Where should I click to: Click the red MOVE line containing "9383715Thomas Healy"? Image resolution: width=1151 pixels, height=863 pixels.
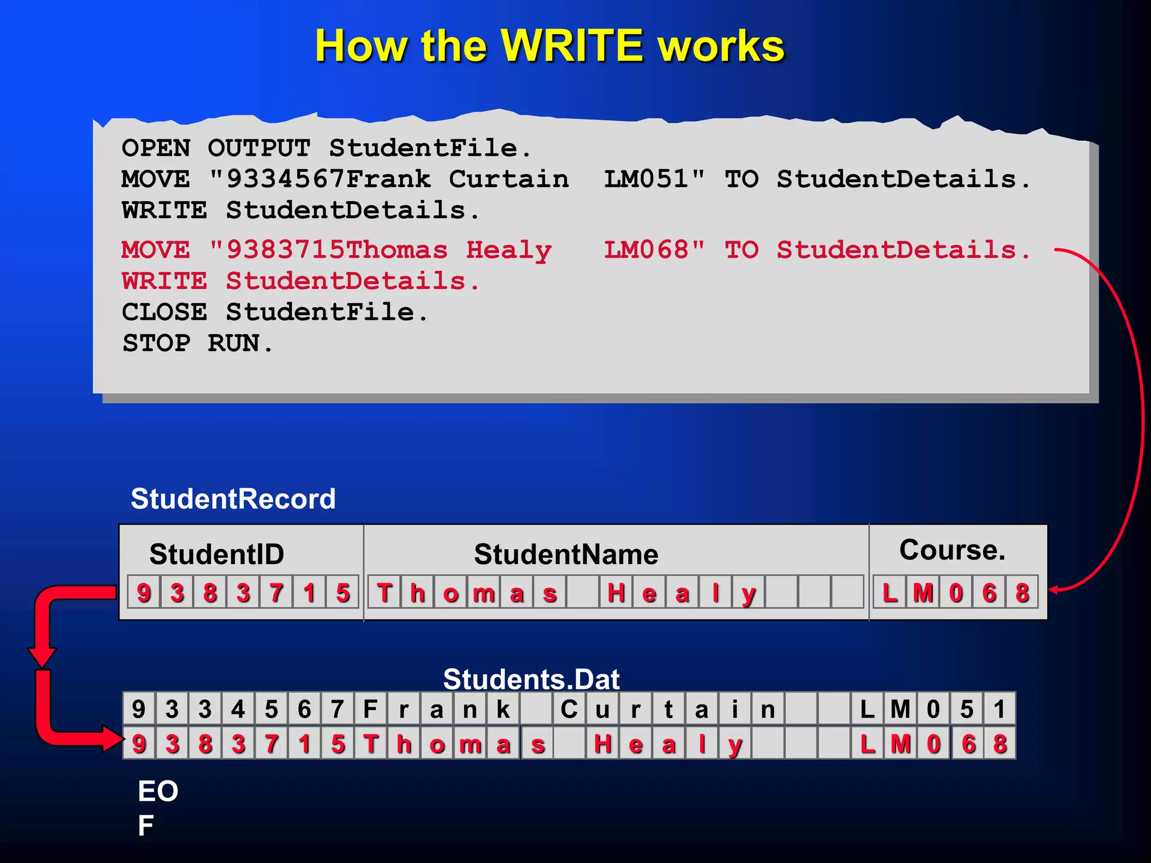pos(576,250)
